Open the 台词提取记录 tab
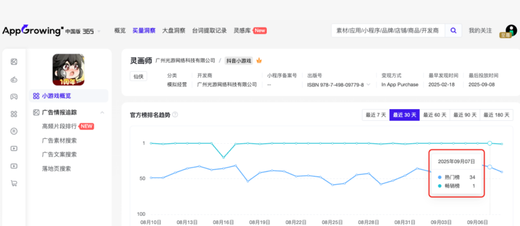Screen dimensions: 520x226 point(210,30)
